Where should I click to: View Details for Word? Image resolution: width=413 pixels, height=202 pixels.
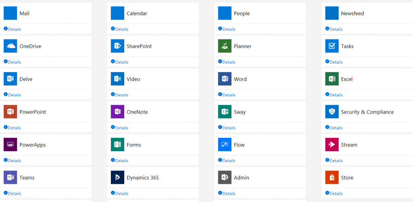click(227, 95)
